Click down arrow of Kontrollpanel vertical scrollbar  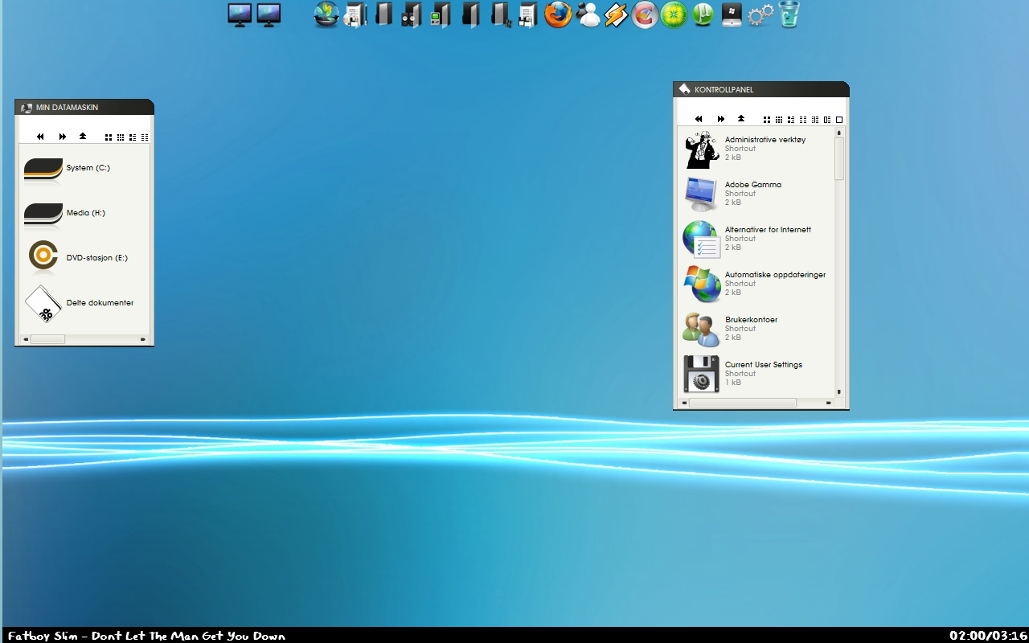coord(839,392)
